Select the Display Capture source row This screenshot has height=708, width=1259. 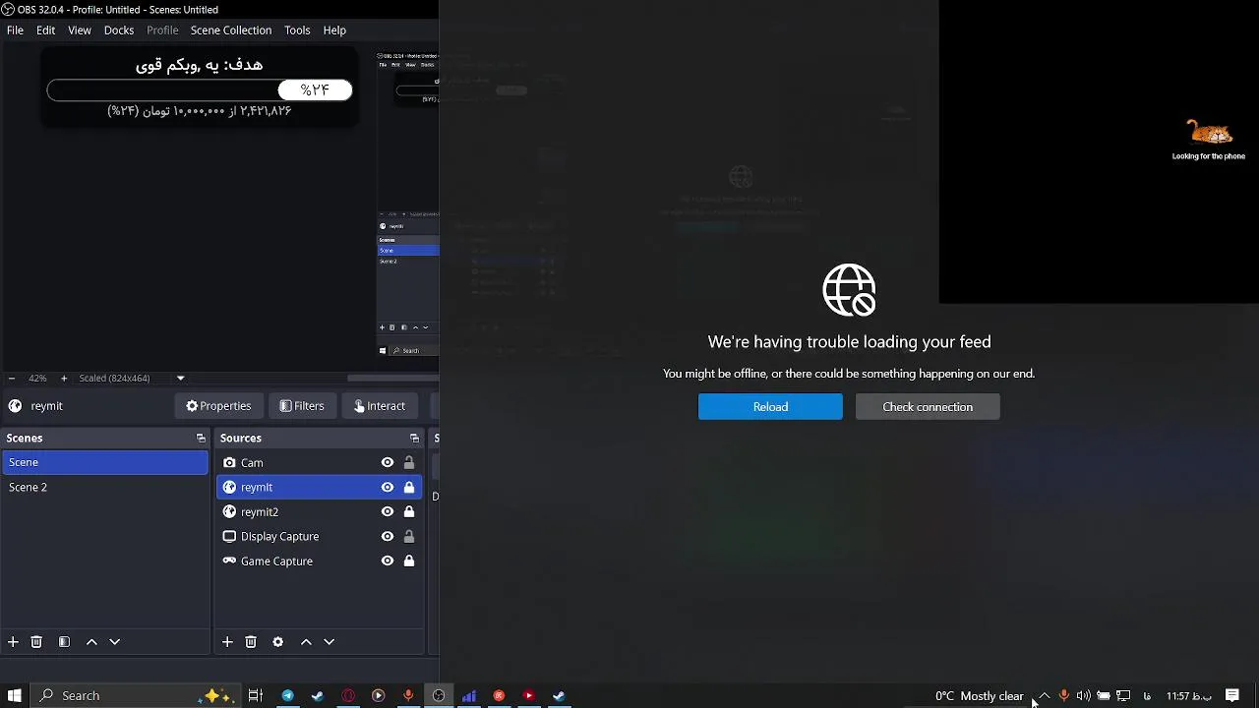pyautogui.click(x=319, y=537)
